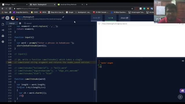Click the saved history indicator
This screenshot has height=104, width=185.
point(28,23)
